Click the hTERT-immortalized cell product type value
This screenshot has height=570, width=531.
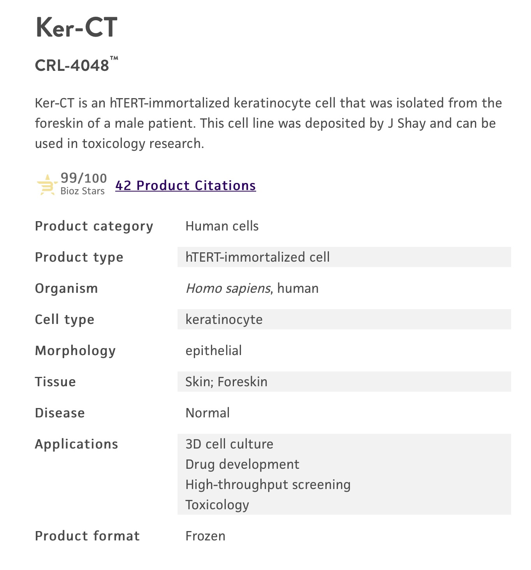(x=258, y=257)
